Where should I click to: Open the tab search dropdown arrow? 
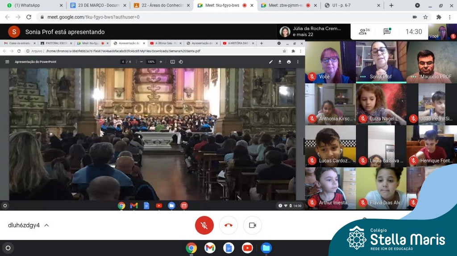[x=417, y=5]
